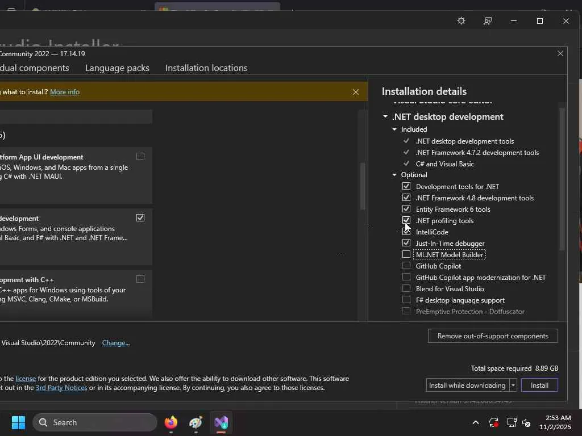Deselect the .NET desktop development workload checkbox
This screenshot has width=582, height=436.
[140, 217]
